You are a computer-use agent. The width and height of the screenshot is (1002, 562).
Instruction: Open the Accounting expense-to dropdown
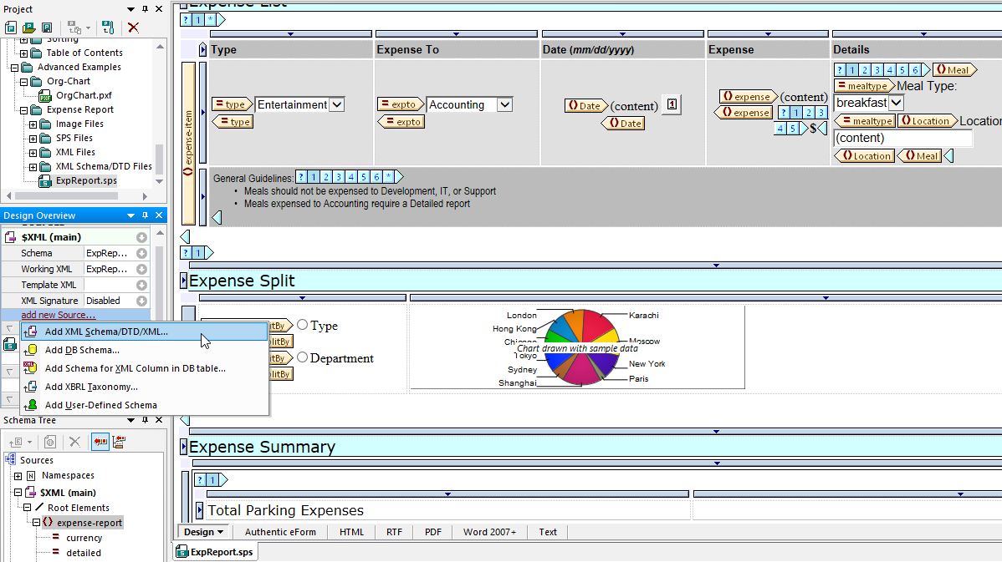tap(504, 105)
